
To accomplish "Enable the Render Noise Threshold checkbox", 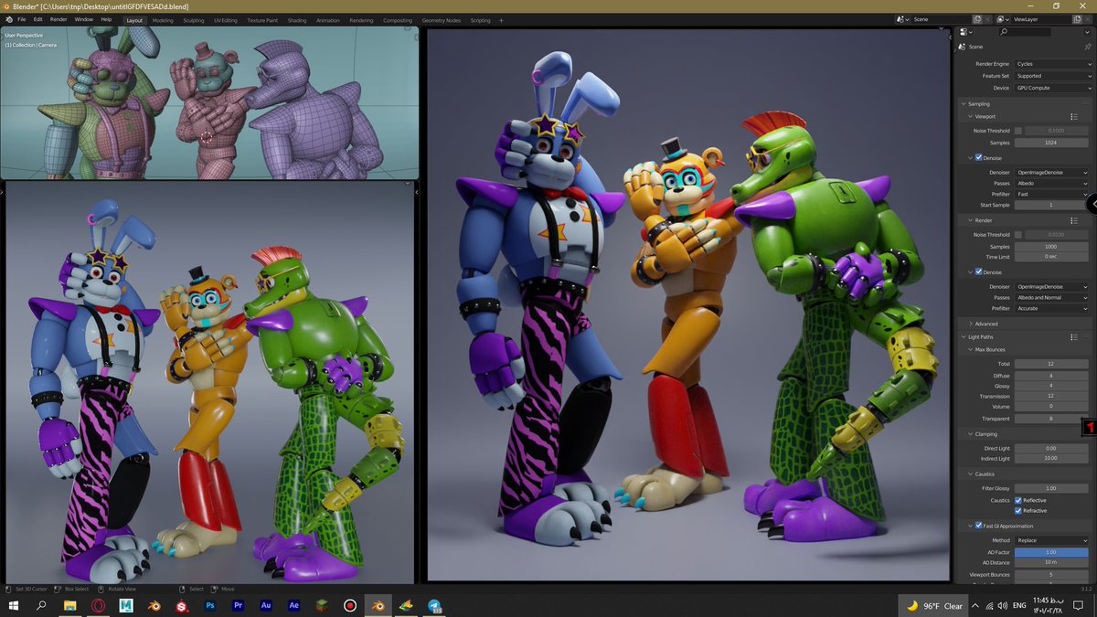I will [x=1018, y=235].
